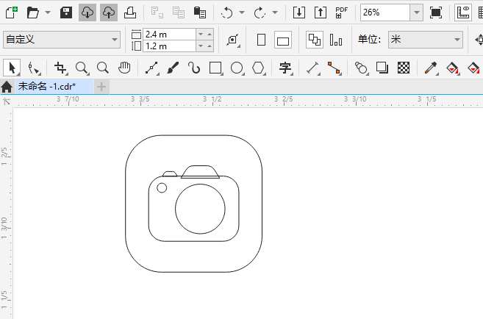This screenshot has width=483, height=319.
Task: Click the Export icon
Action: 321,12
